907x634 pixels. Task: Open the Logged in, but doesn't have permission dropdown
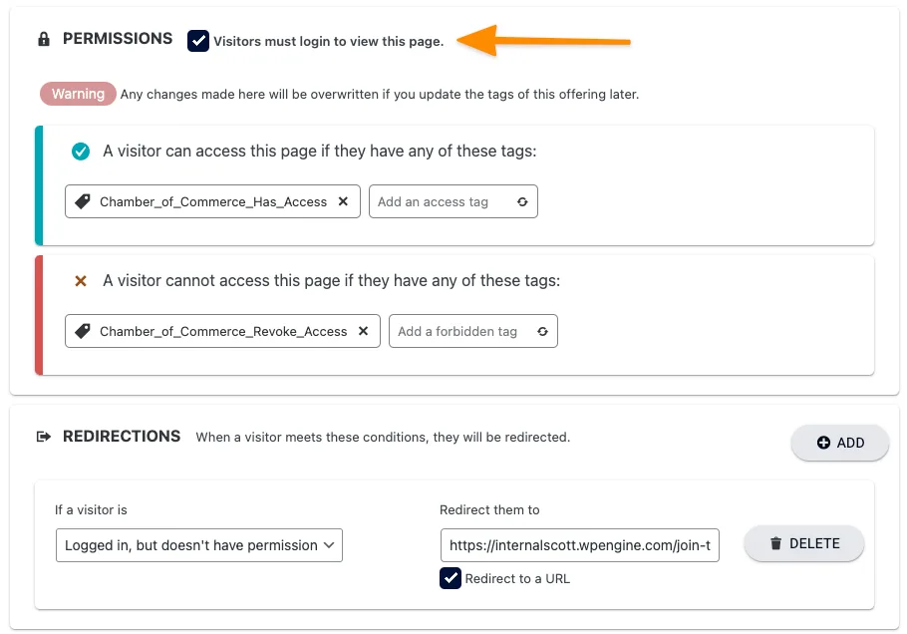point(198,545)
